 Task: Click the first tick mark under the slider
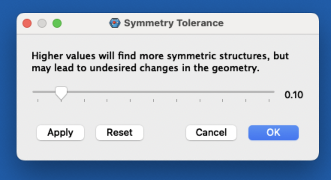click(38, 100)
